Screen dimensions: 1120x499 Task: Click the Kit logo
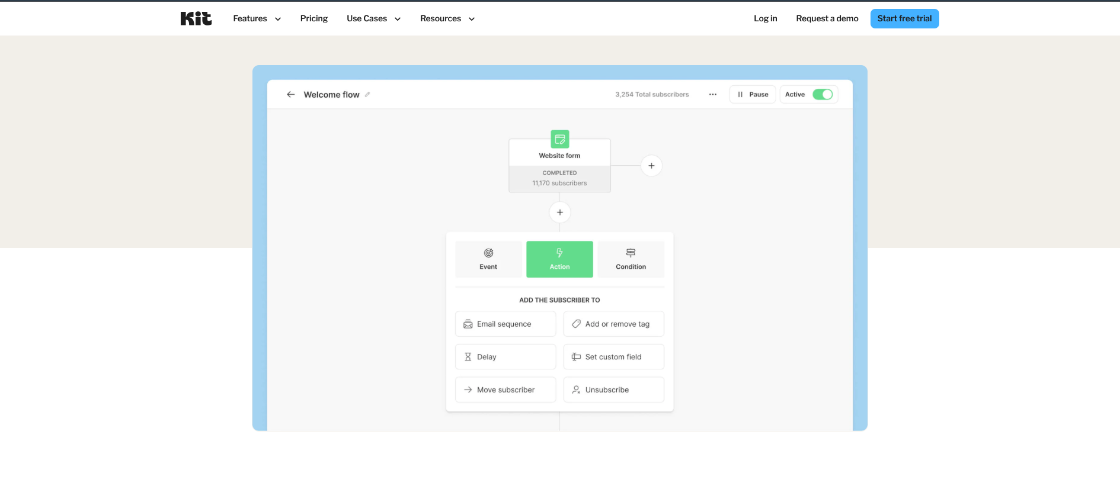pyautogui.click(x=196, y=18)
